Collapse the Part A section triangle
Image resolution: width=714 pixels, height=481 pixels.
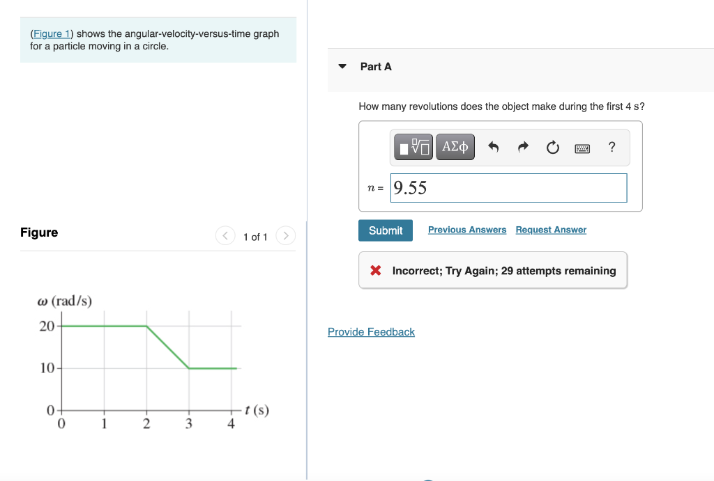pyautogui.click(x=342, y=66)
